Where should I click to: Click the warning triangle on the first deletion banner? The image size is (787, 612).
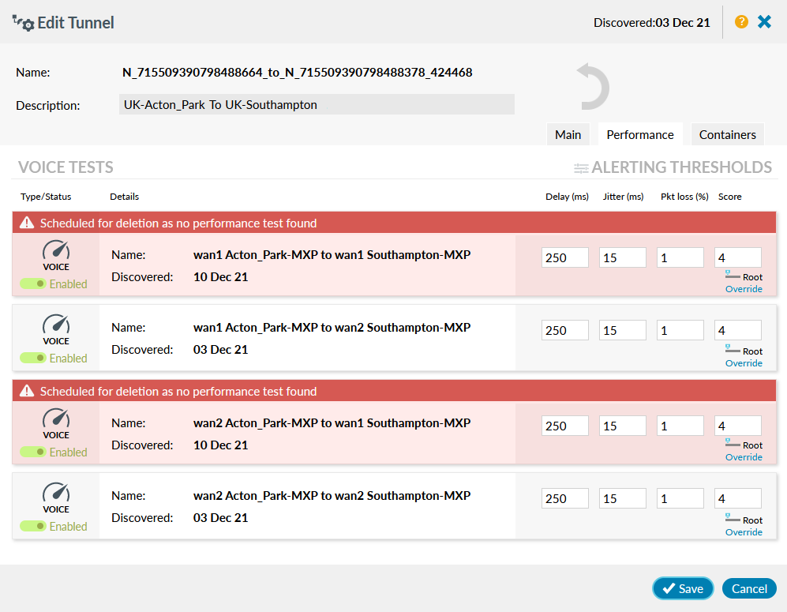coord(26,223)
